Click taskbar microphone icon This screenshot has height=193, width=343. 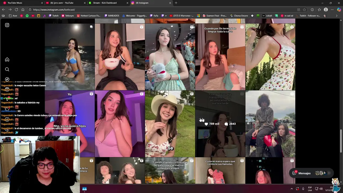[303, 189]
